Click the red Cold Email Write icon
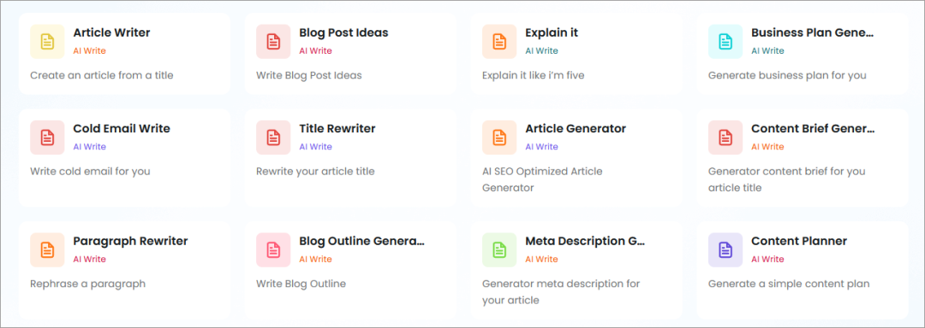This screenshot has height=328, width=925. click(x=47, y=138)
